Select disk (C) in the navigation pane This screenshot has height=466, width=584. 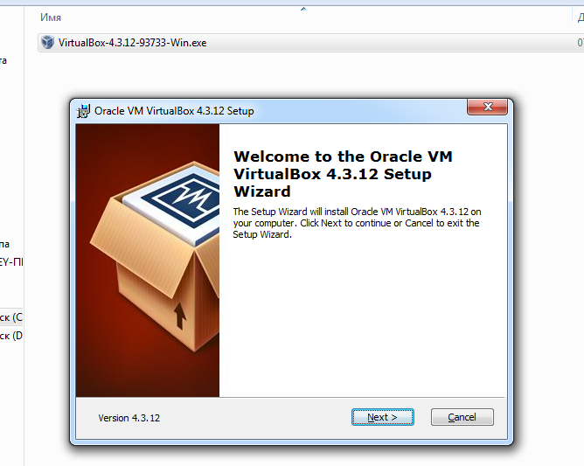11,317
